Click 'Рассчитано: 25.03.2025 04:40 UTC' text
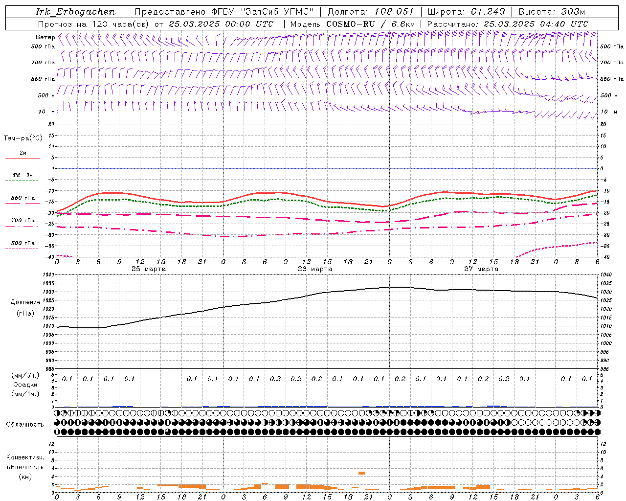Image resolution: width=626 pixels, height=501 pixels. coord(508,24)
